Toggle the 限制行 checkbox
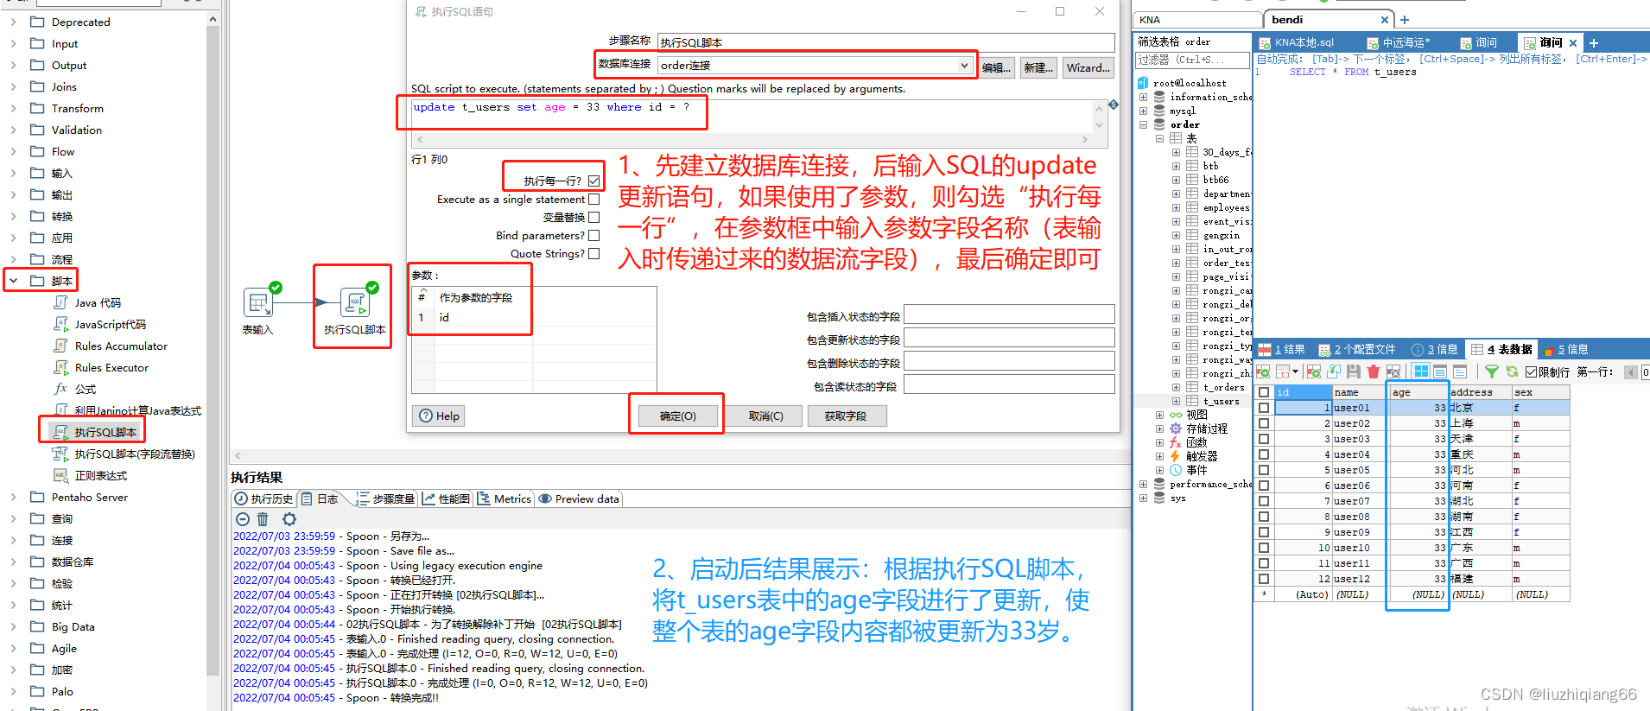Image resolution: width=1650 pixels, height=711 pixels. click(x=1532, y=372)
